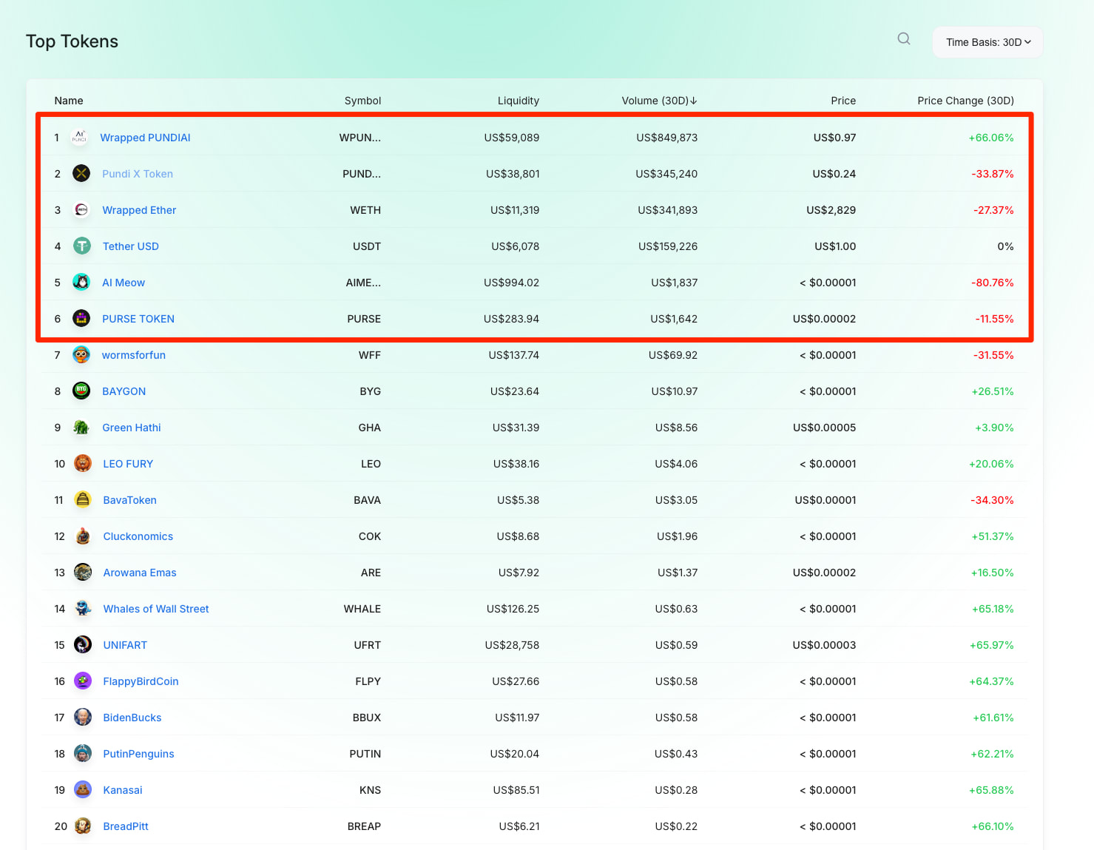Open the Wrapped Ether token link

tap(139, 210)
